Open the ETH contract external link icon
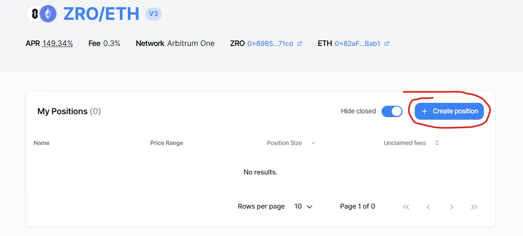Image resolution: width=523 pixels, height=236 pixels. pyautogui.click(x=387, y=43)
